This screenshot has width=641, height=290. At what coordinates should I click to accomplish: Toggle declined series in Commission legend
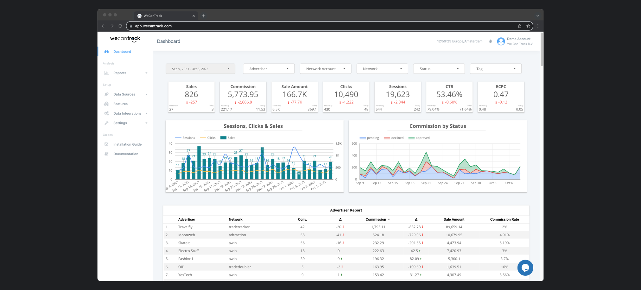point(394,138)
